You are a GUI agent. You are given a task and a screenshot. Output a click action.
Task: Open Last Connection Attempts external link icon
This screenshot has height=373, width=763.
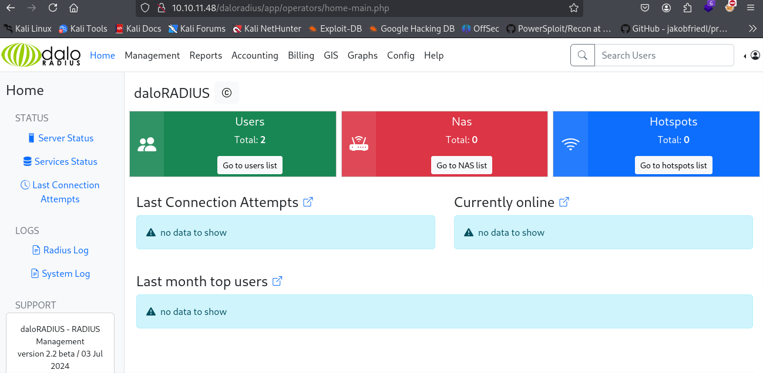[308, 202]
